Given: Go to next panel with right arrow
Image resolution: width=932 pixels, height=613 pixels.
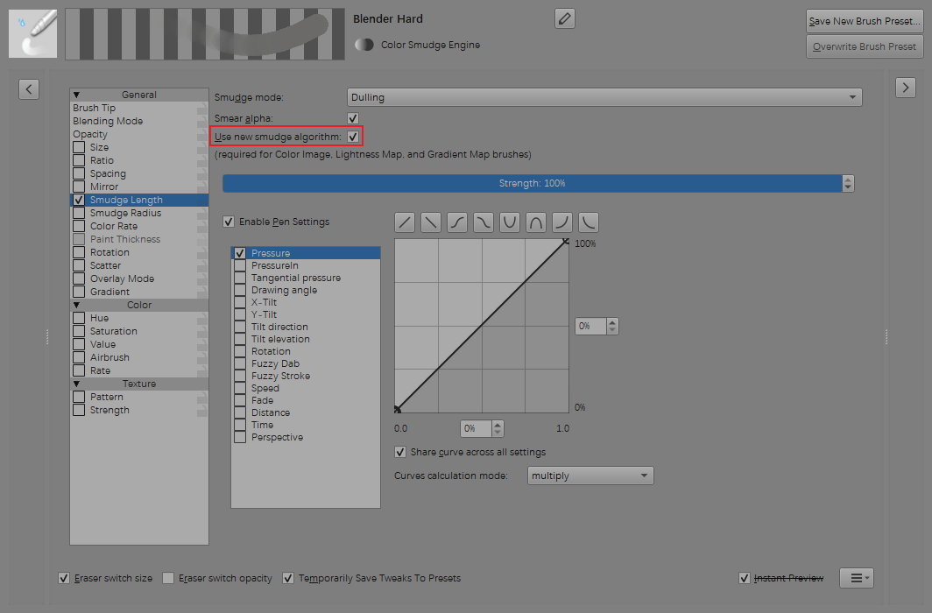Looking at the screenshot, I should [x=905, y=88].
